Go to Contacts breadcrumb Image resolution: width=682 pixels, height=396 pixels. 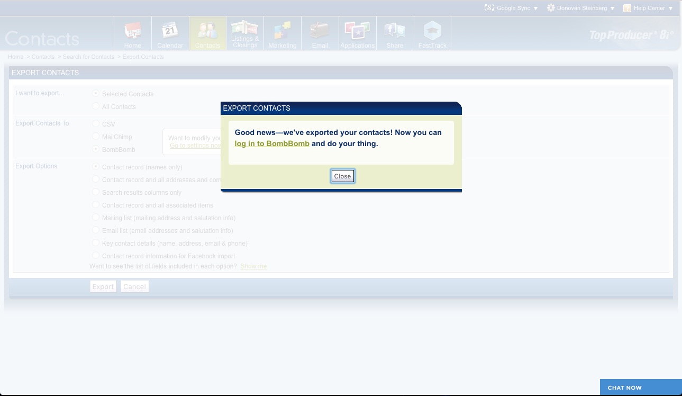point(43,57)
